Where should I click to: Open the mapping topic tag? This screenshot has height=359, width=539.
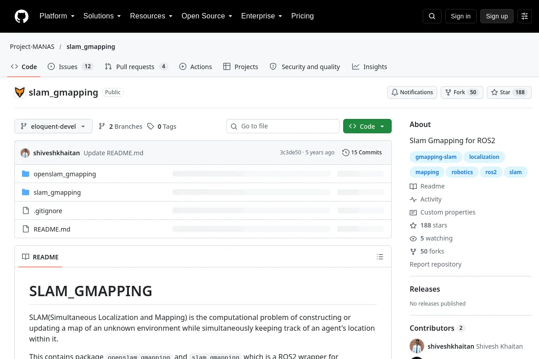pyautogui.click(x=427, y=172)
